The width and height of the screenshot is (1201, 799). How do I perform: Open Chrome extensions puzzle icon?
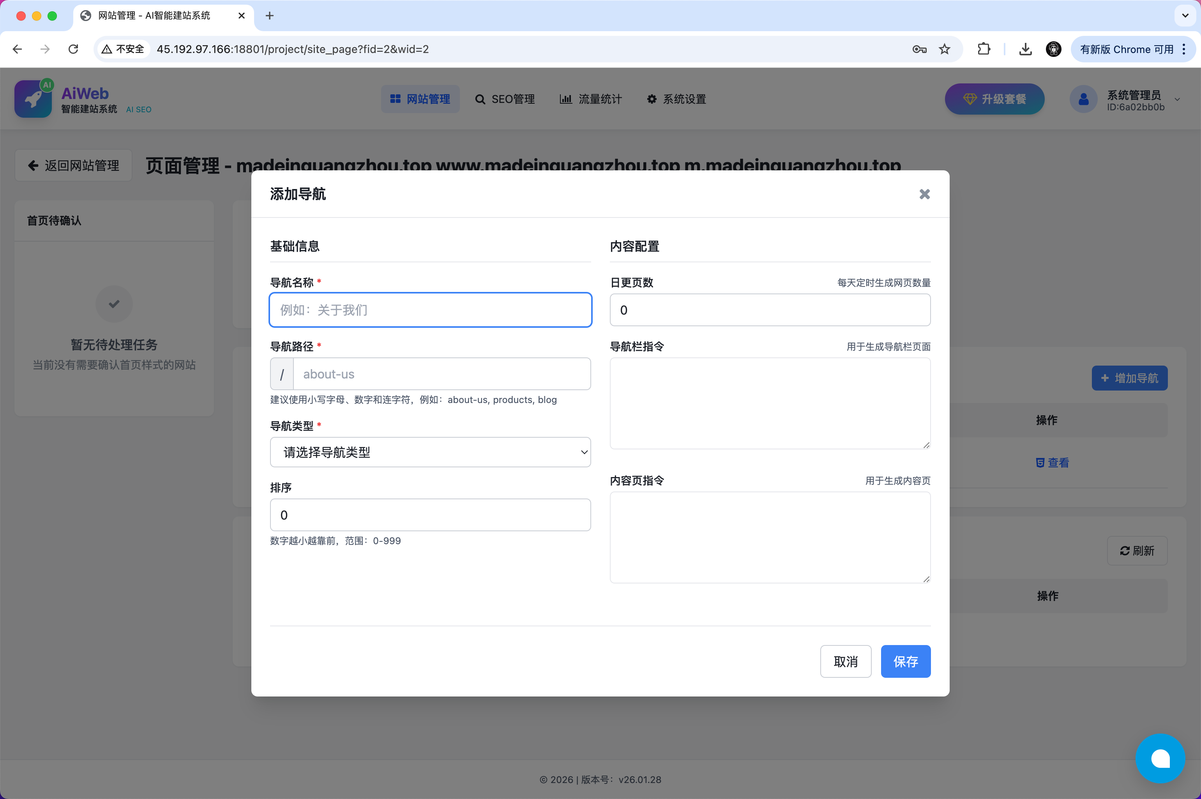click(x=984, y=49)
